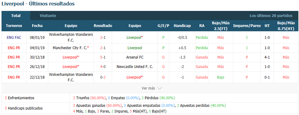Select the Total tab
The height and width of the screenshot is (115, 299).
pos(16,16)
